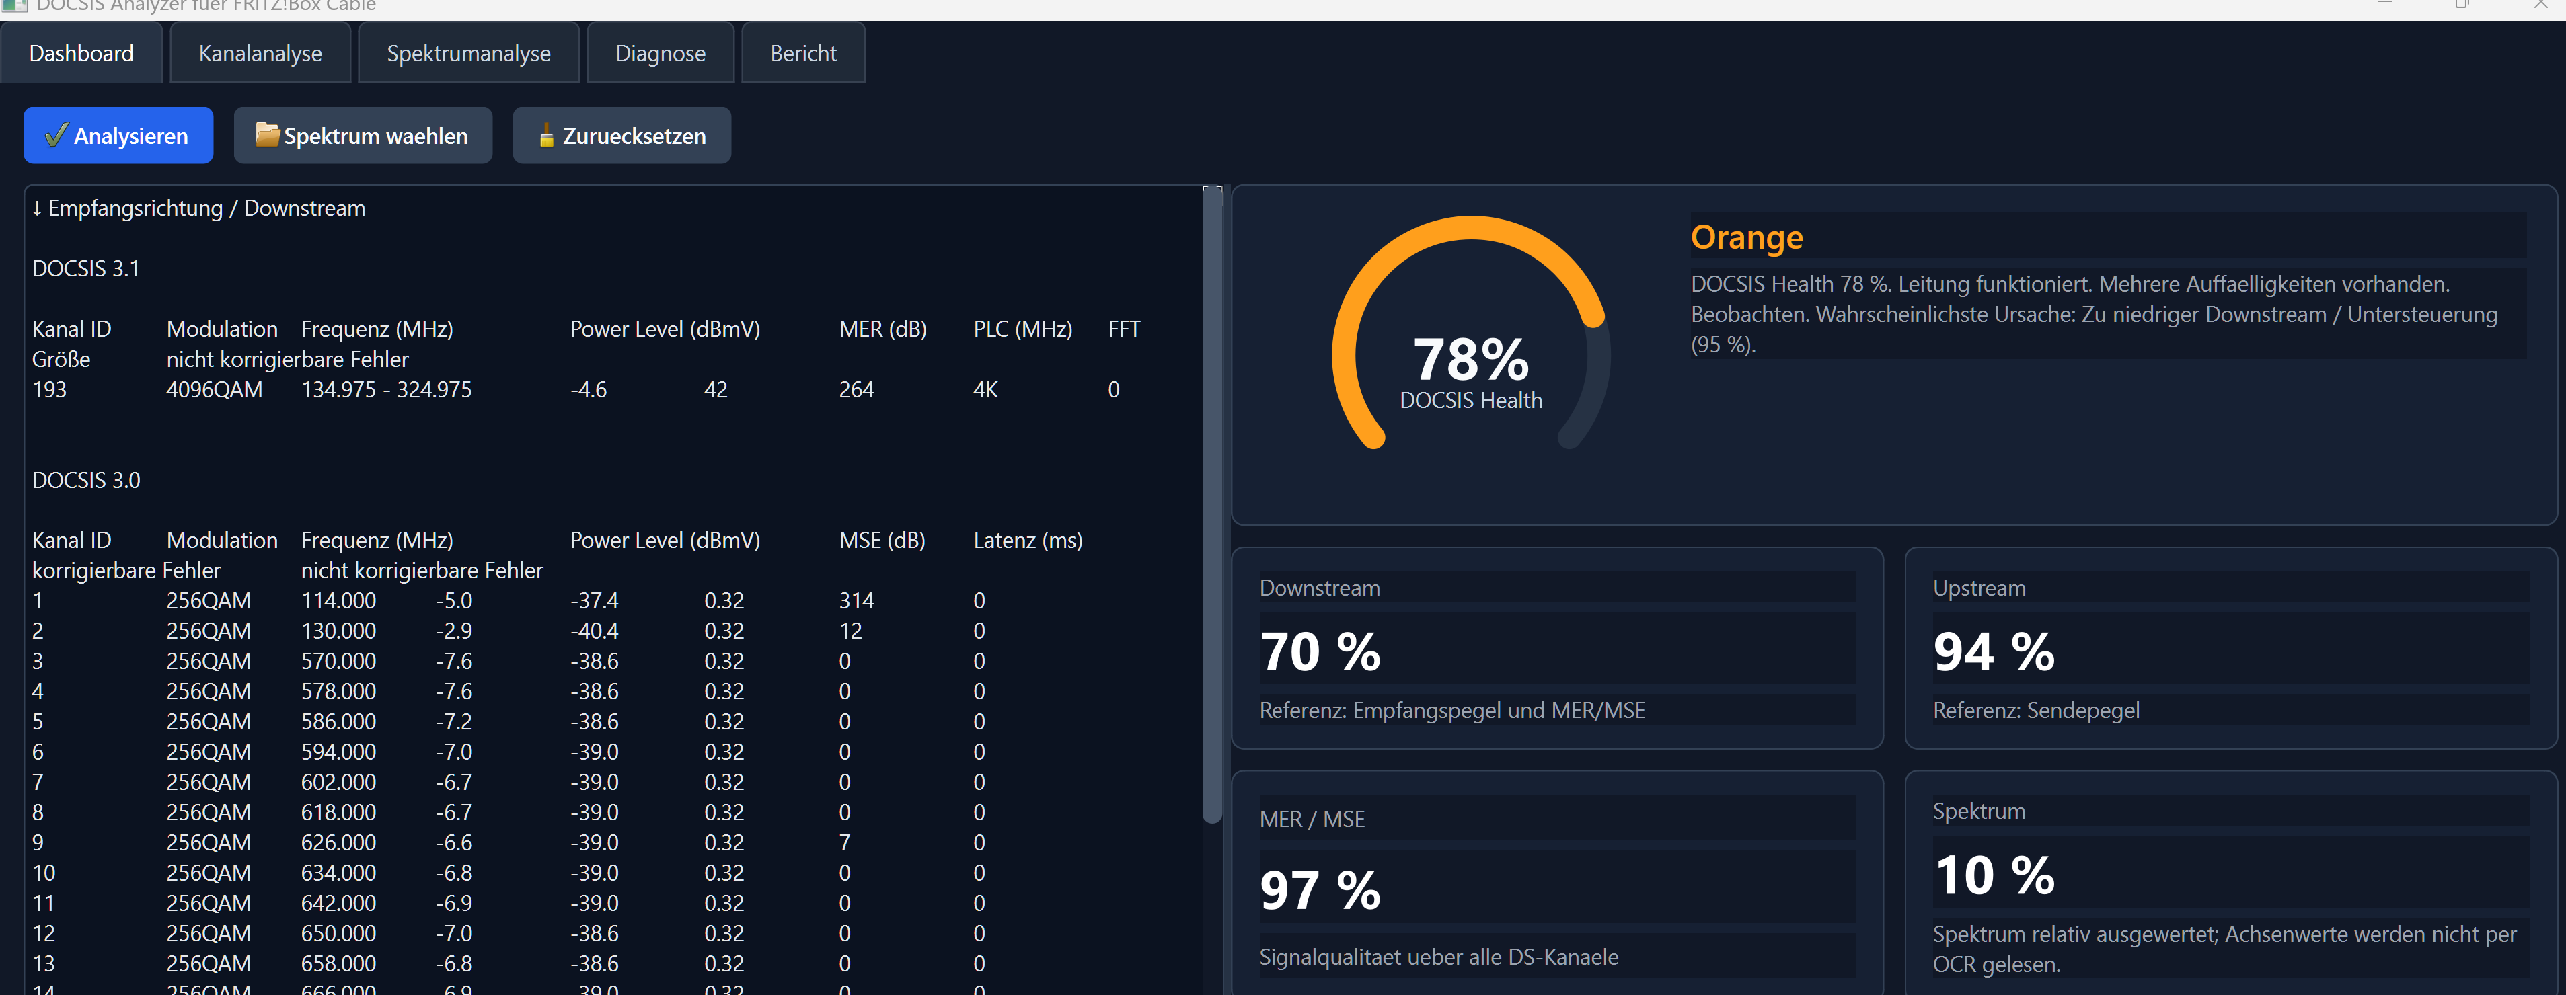This screenshot has height=995, width=2566.
Task: Click the Latenz (ms) column header
Action: (x=1027, y=541)
